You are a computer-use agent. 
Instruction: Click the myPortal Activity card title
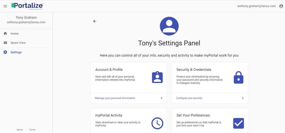[109, 115]
